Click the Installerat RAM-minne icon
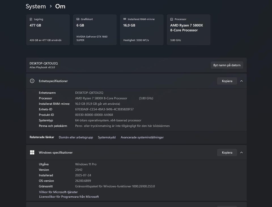 pos(125,19)
